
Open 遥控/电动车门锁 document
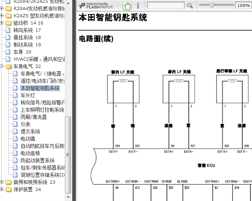coord(43,81)
